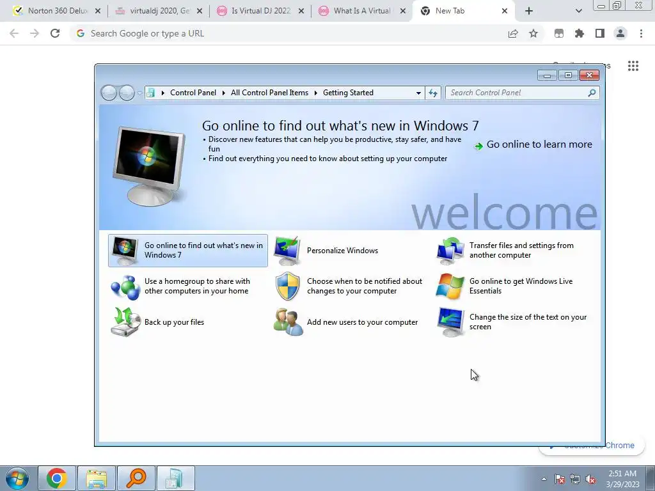Click the green arrow beside Go online to learn more

coord(478,146)
